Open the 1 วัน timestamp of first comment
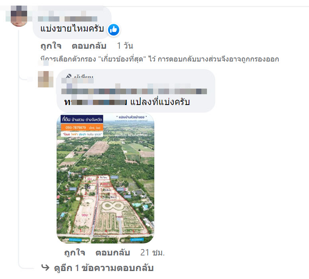Image resolution: width=309 pixels, height=279 pixels. click(x=125, y=46)
